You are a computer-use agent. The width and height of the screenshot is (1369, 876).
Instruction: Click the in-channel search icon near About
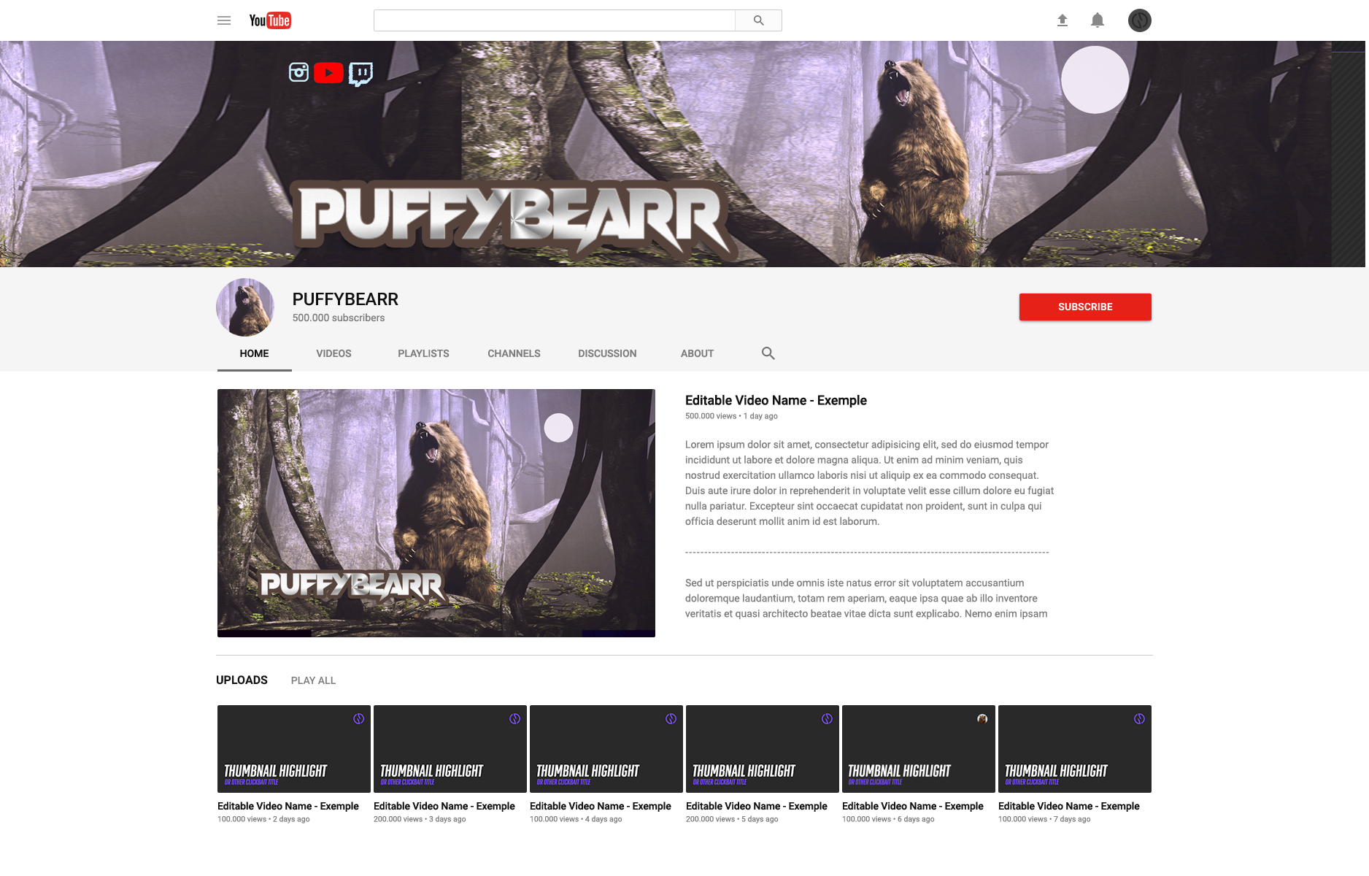pos(768,353)
